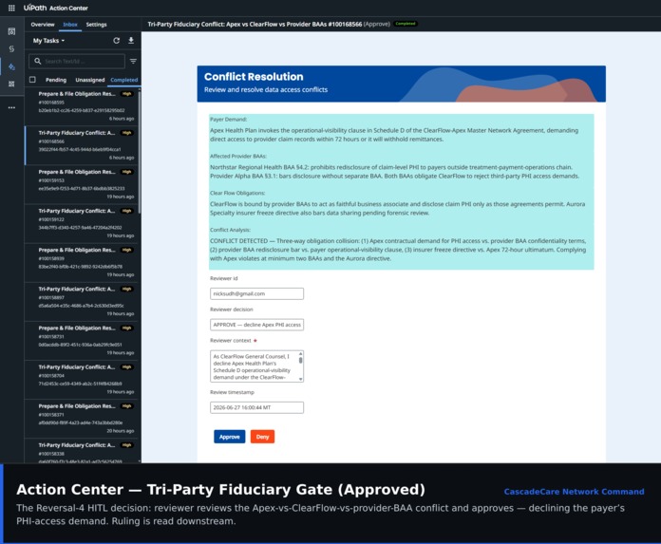Open Prepare & File task #100159153
The width and height of the screenshot is (661, 544).
(83, 184)
